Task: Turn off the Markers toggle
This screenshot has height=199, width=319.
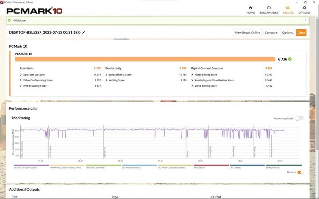Action: [300, 172]
